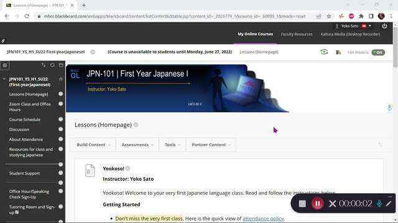This screenshot has height=223, width=398.
Task: Bookmark page with star icon
Action: [x=329, y=16]
